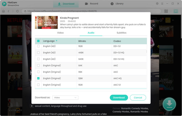Check English (Original) 96K AAC checkbox
Image resolution: width=182 pixels, height=116 pixels.
(x=38, y=72)
